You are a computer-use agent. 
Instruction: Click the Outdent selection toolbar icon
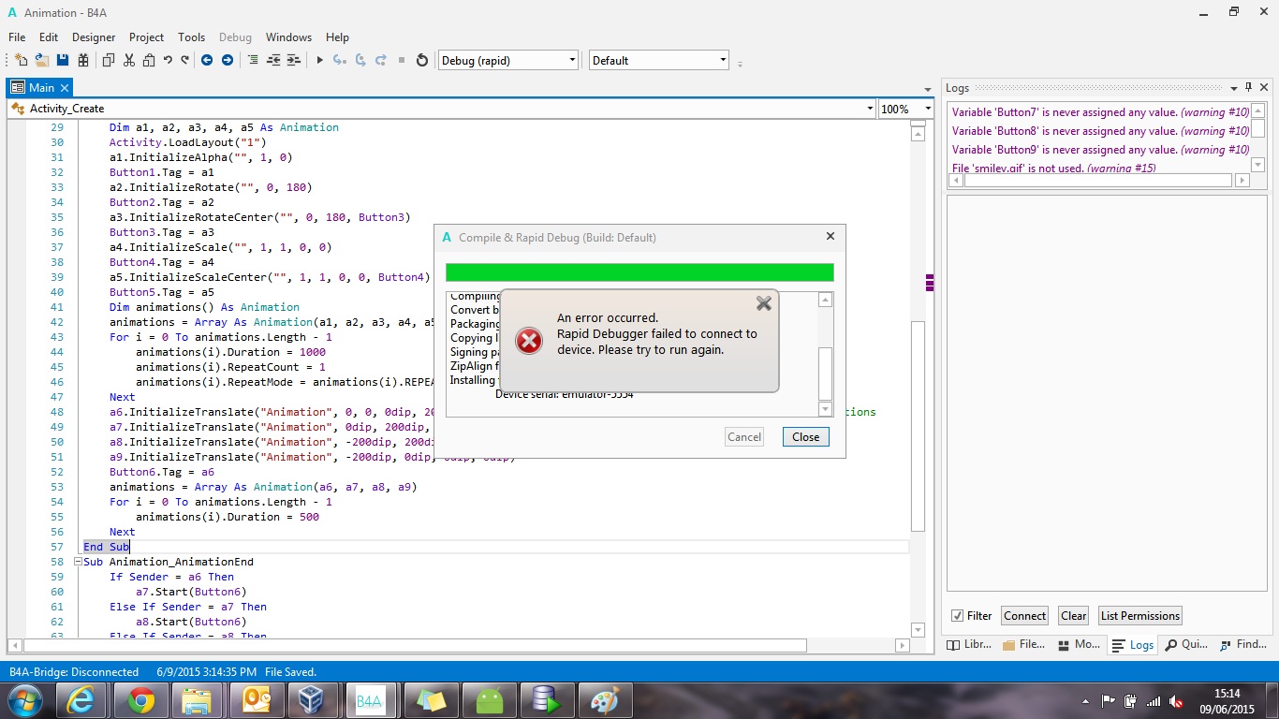(273, 60)
